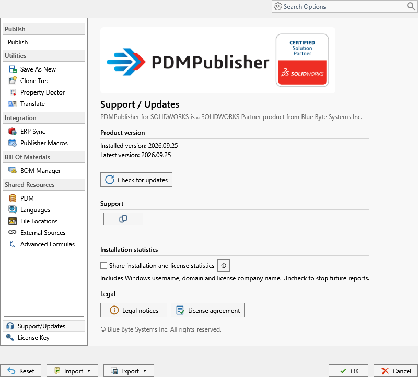
Task: Click the Languages globe icon
Action: pos(13,209)
